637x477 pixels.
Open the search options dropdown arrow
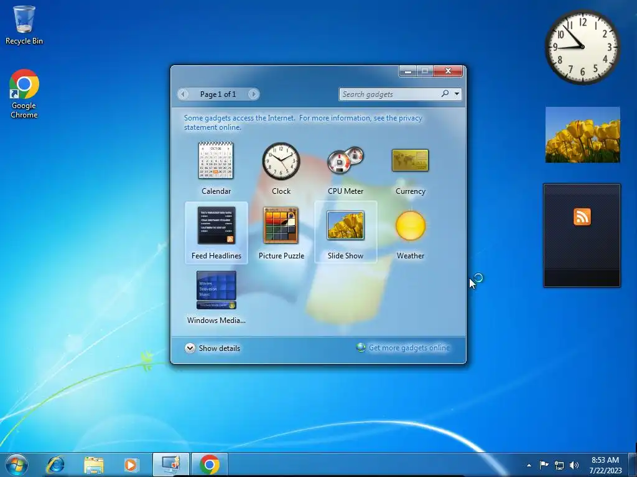click(457, 94)
